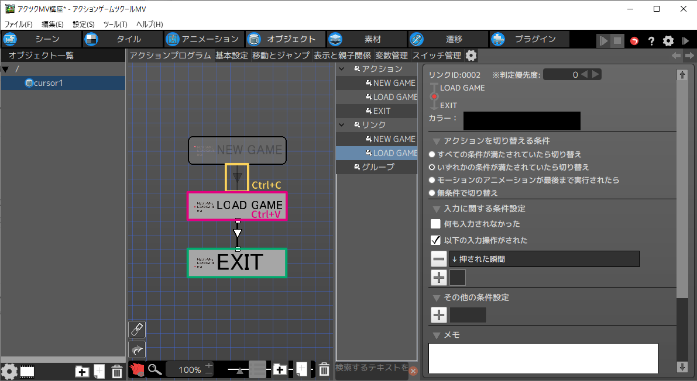Uncheck 以下の入力操作がされた checkbox
This screenshot has width=697, height=381.
435,240
